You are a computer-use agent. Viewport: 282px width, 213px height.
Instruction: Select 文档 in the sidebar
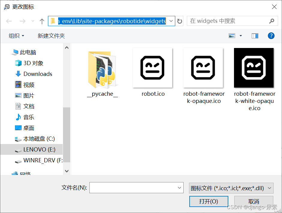[28, 106]
